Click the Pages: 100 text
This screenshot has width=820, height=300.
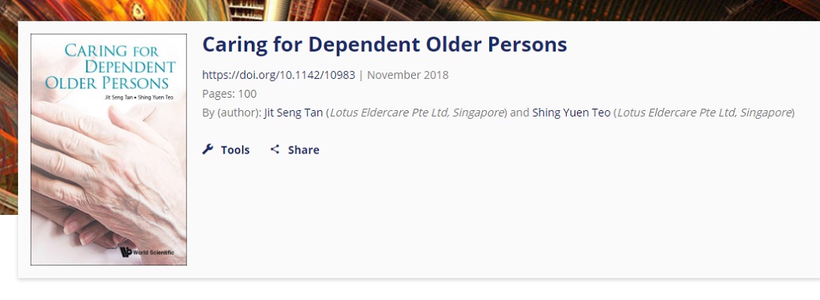(x=230, y=94)
